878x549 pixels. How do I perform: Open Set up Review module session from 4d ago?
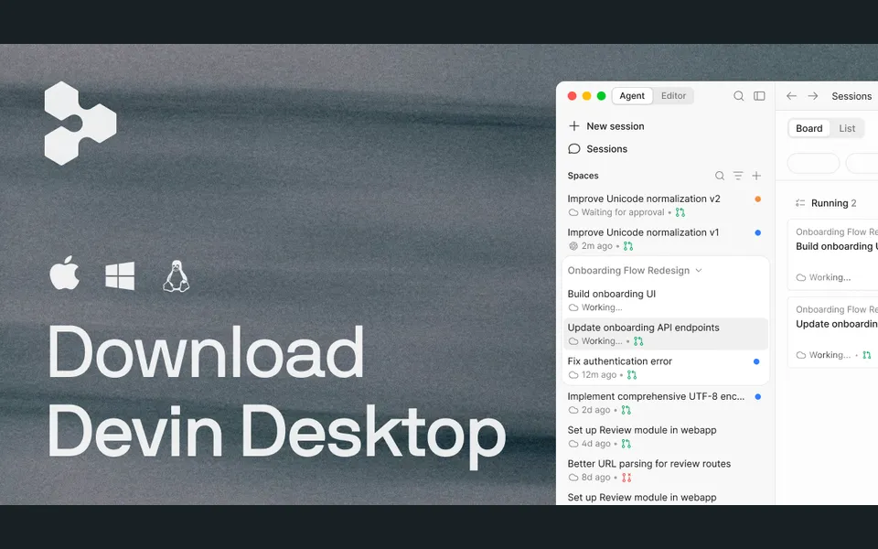click(665, 436)
